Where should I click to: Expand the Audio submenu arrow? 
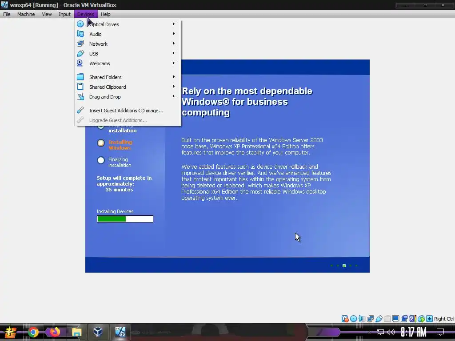pyautogui.click(x=174, y=34)
